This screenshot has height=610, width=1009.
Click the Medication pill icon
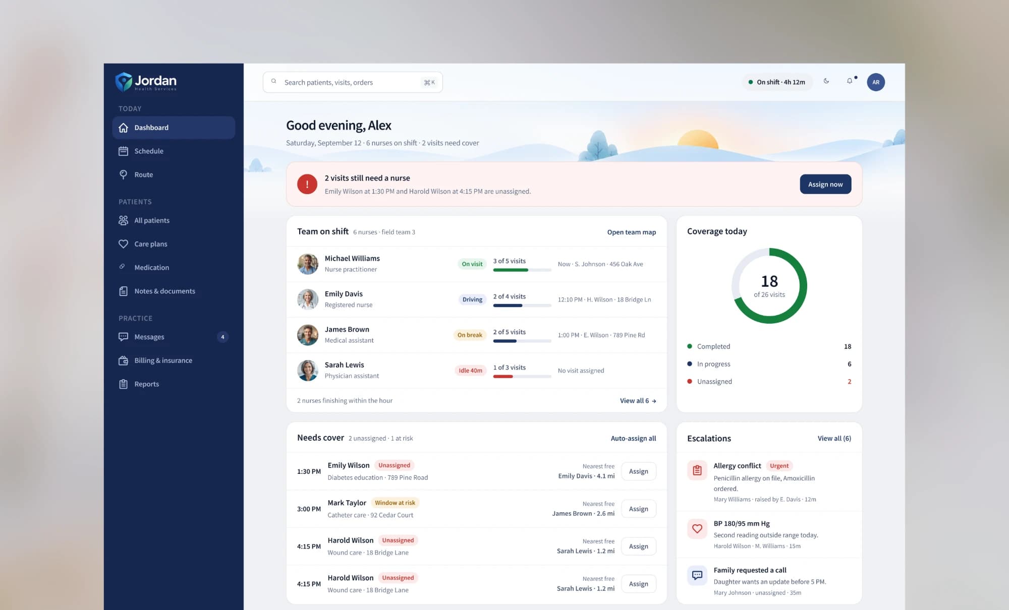coord(122,267)
